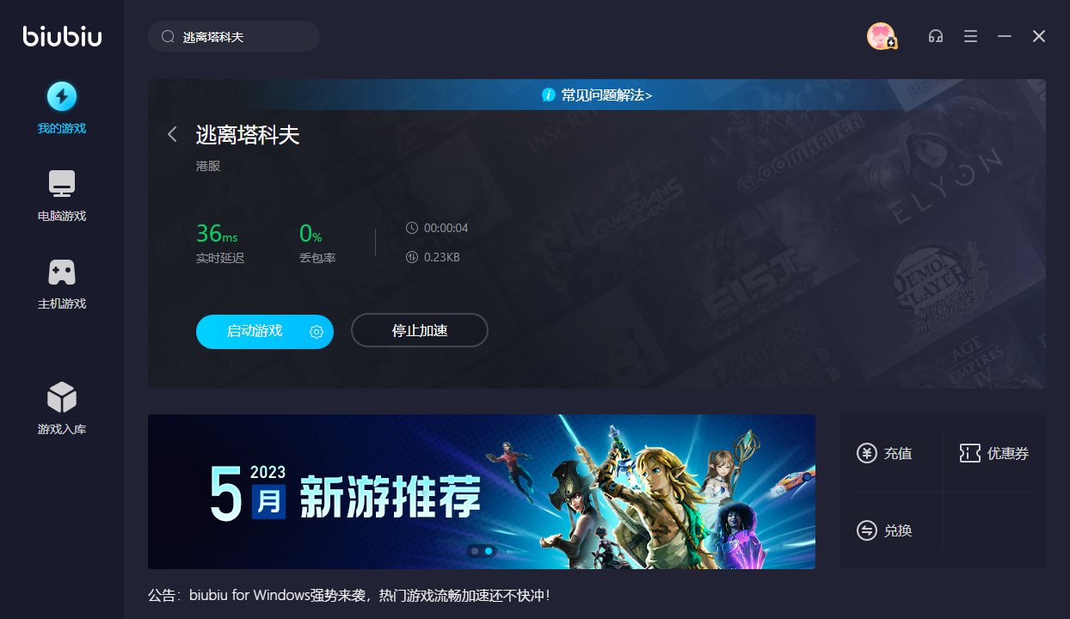
Task: Select first banner carousel dot
Action: [475, 550]
